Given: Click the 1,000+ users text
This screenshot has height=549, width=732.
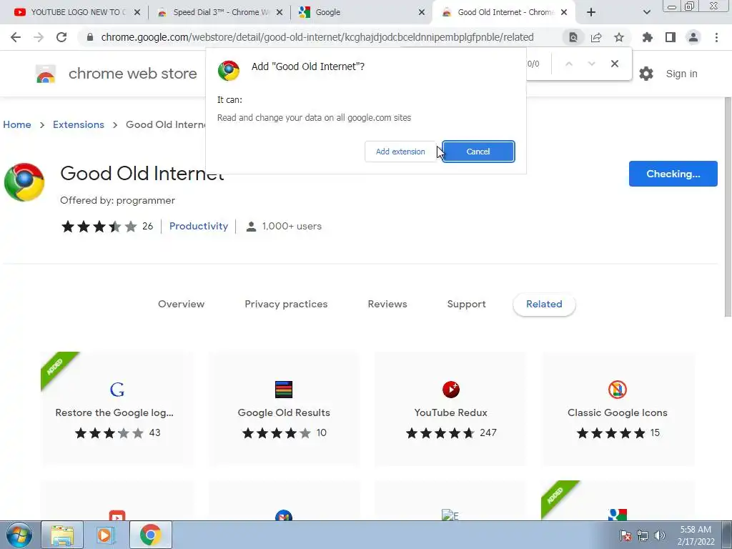Looking at the screenshot, I should click(292, 227).
